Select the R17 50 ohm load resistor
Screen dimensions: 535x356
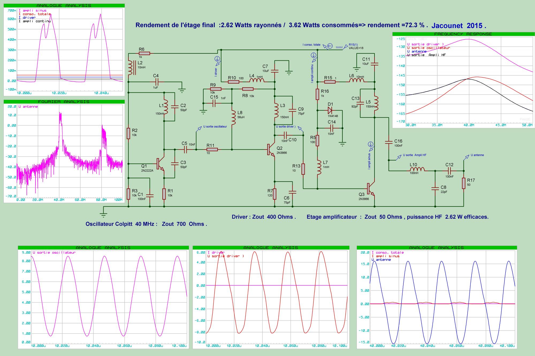[463, 183]
